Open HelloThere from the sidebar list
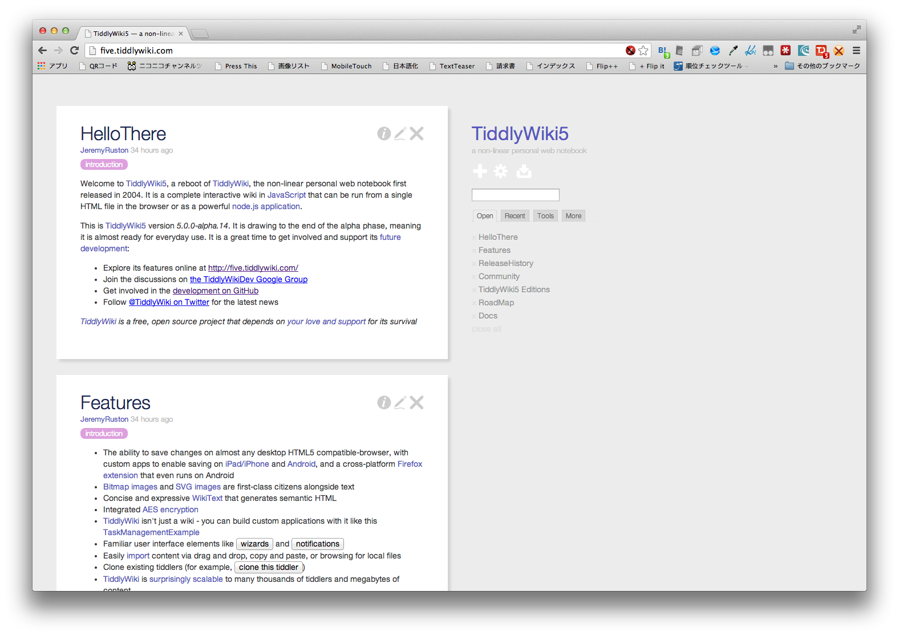This screenshot has height=636, width=899. point(498,237)
